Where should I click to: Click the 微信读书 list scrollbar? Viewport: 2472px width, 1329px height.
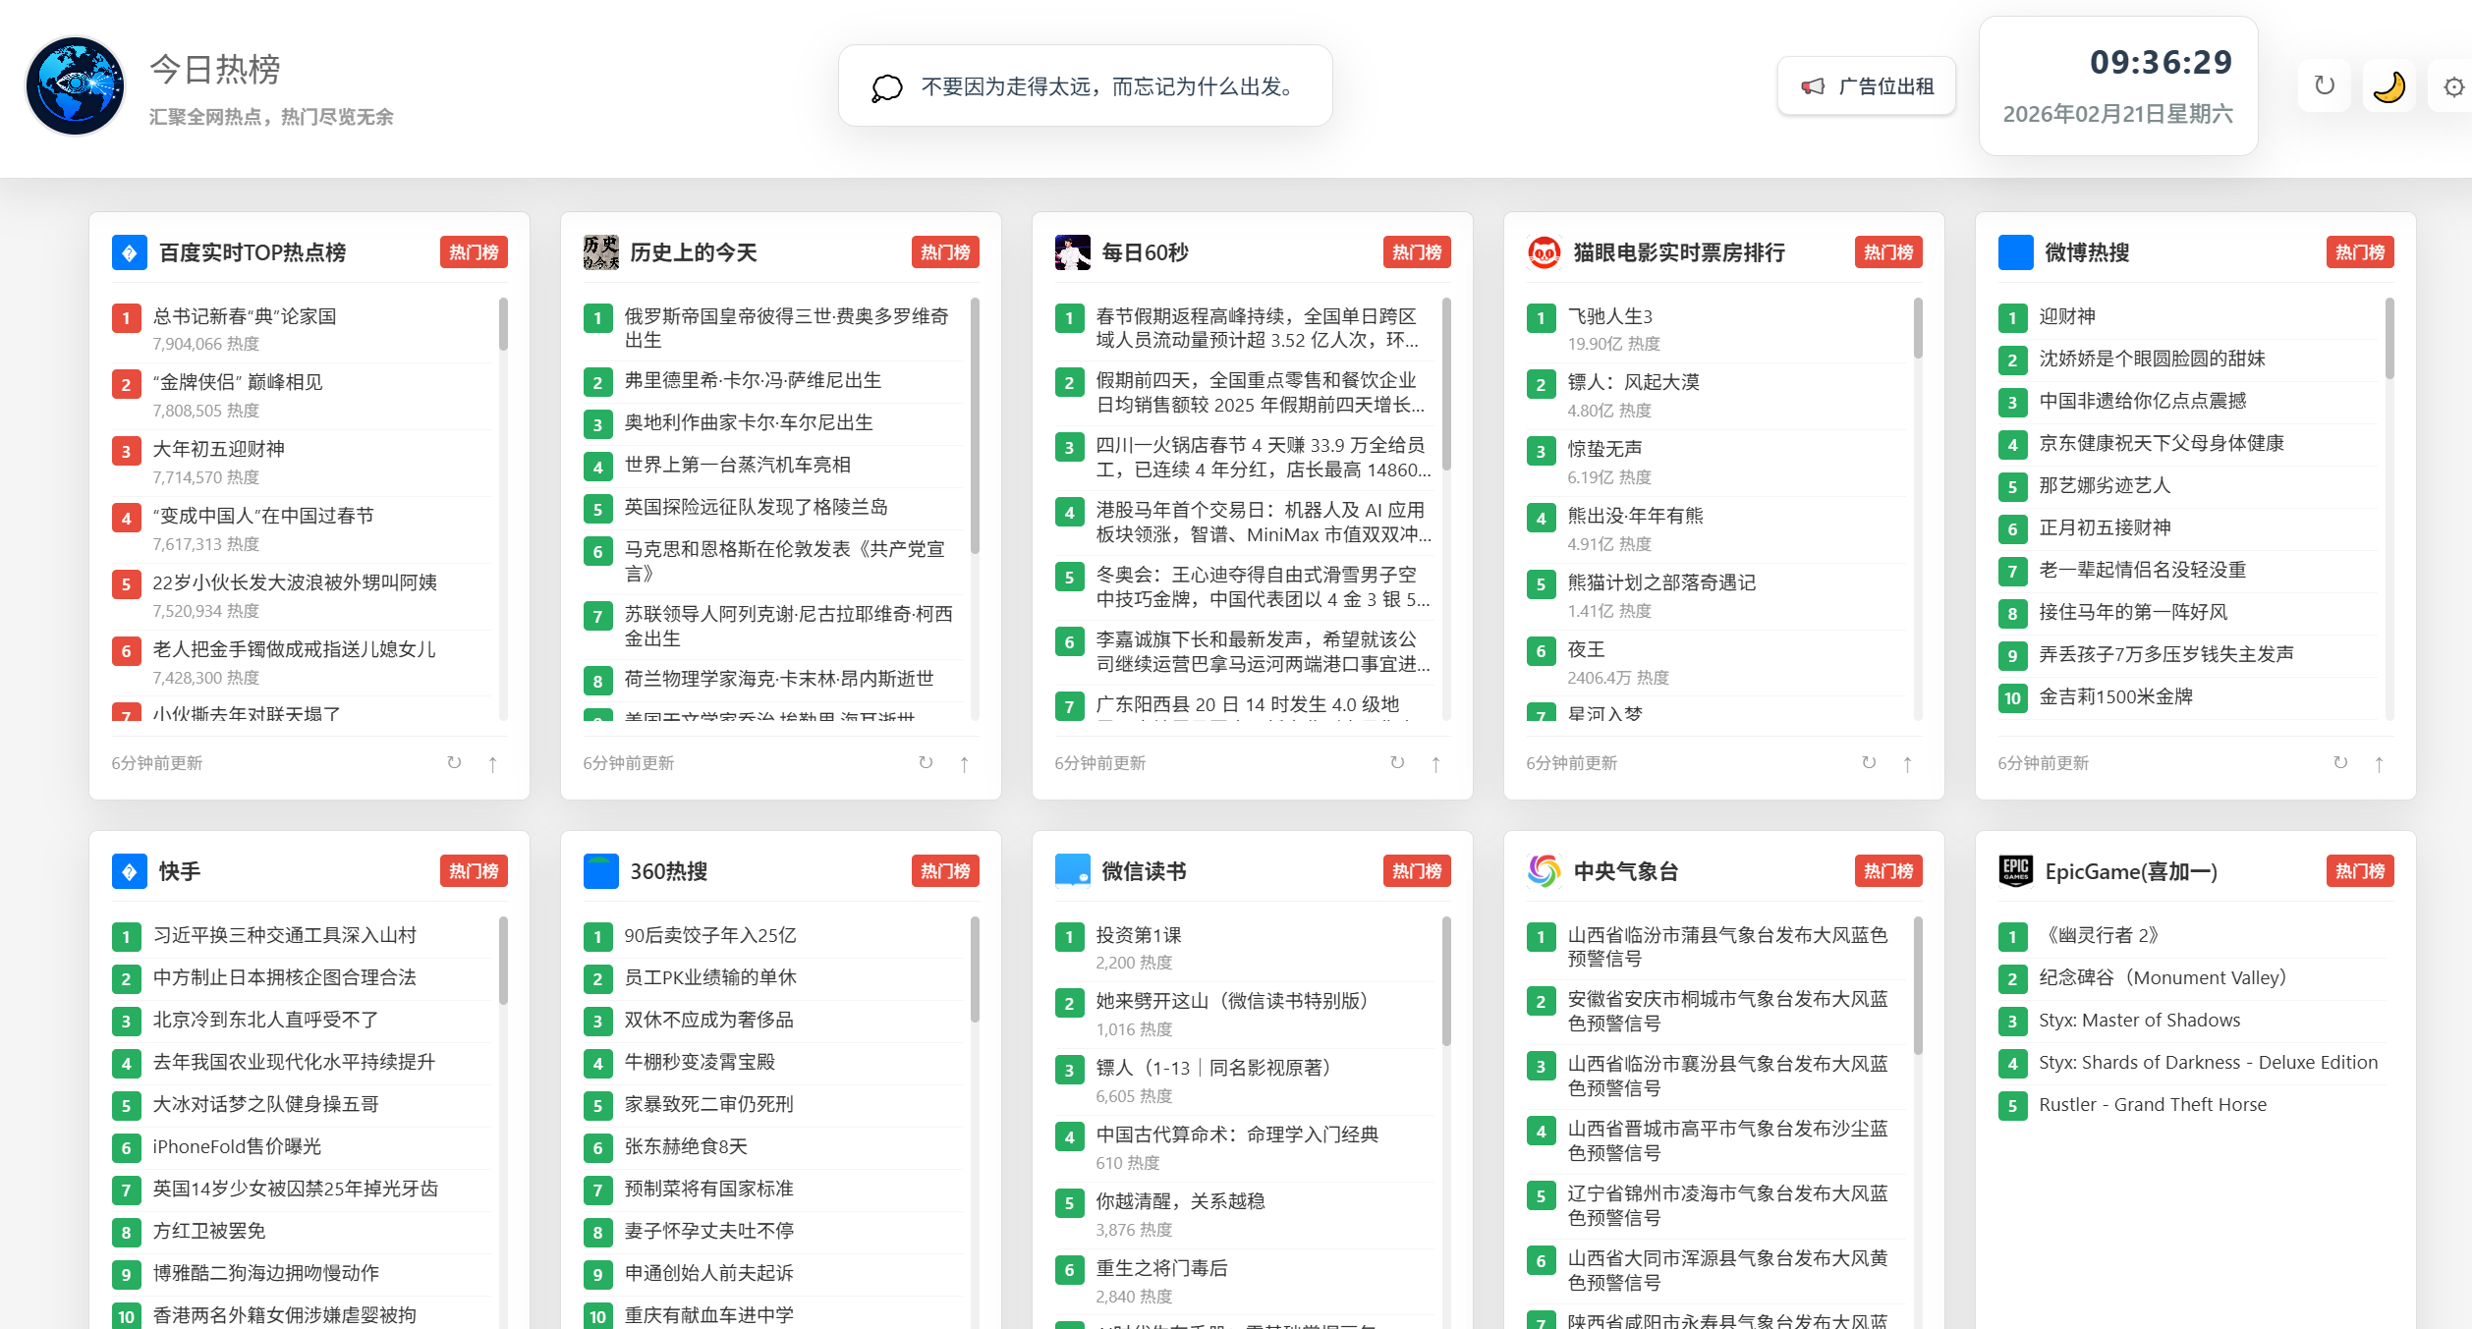click(x=1446, y=982)
